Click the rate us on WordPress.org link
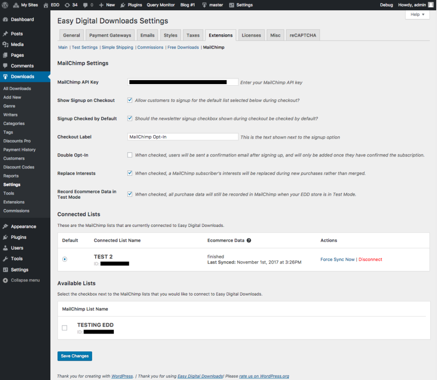This screenshot has width=437, height=380. [x=264, y=376]
